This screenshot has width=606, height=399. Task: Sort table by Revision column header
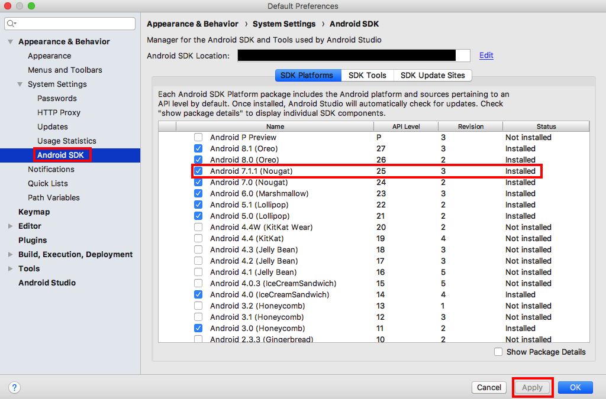click(x=470, y=126)
